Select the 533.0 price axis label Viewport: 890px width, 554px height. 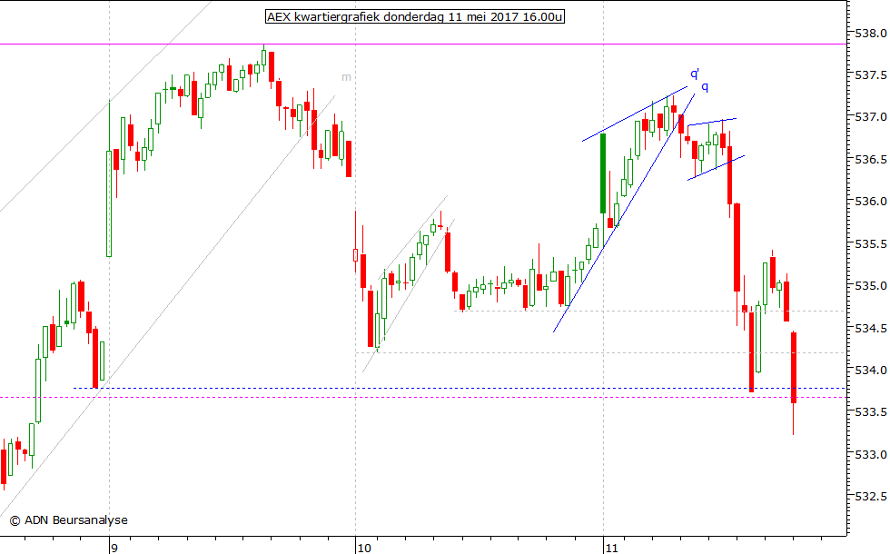point(871,455)
